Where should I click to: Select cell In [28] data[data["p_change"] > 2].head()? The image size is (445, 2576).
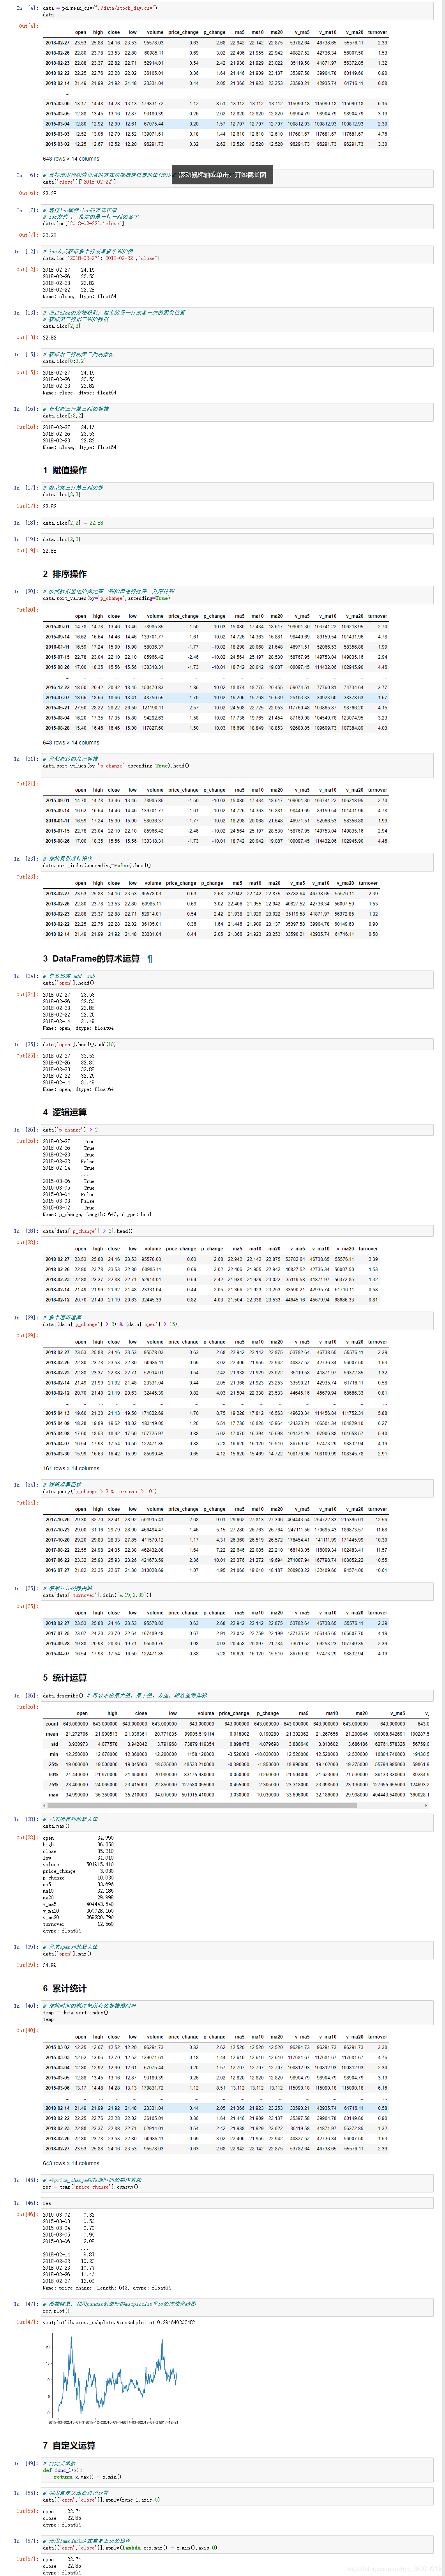[236, 1231]
